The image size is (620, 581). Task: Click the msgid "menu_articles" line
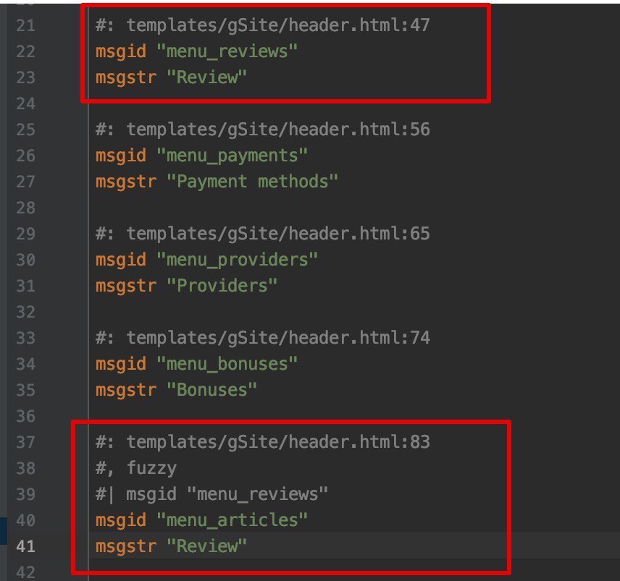click(201, 520)
